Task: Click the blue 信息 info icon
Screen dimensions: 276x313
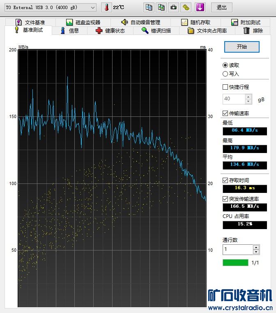Action: click(63, 30)
